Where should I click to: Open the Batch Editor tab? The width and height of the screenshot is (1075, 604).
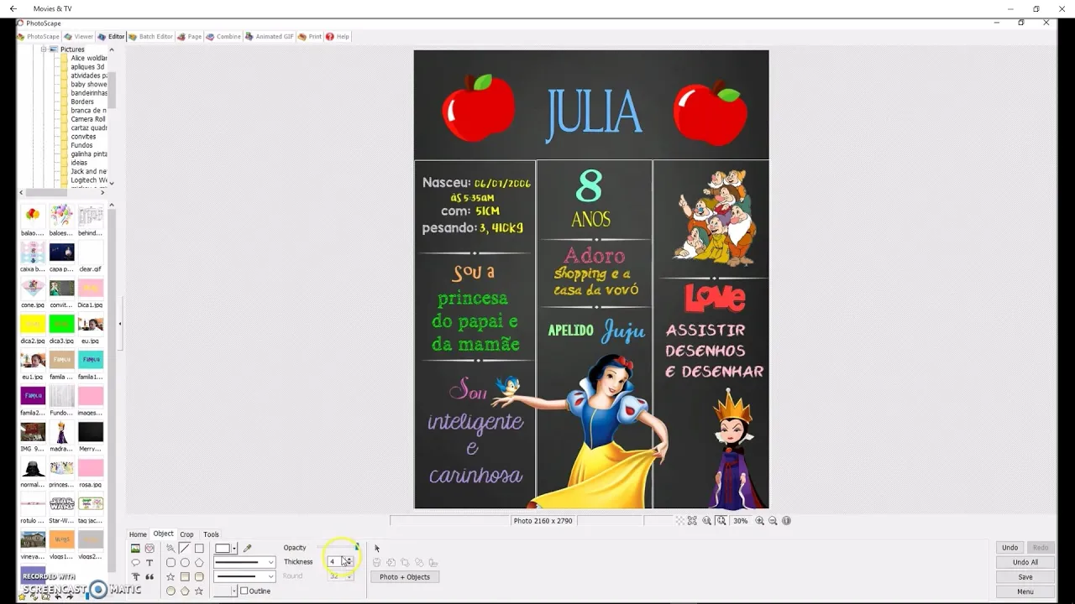pyautogui.click(x=151, y=37)
